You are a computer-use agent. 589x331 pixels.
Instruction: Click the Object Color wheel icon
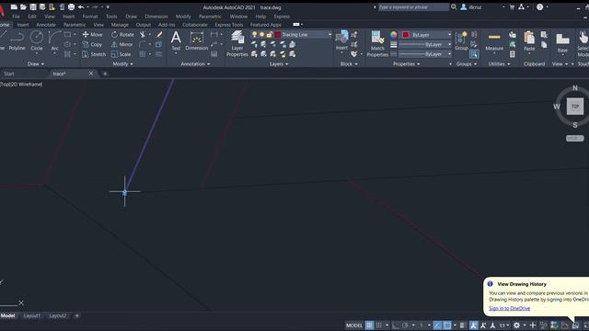[x=393, y=35]
